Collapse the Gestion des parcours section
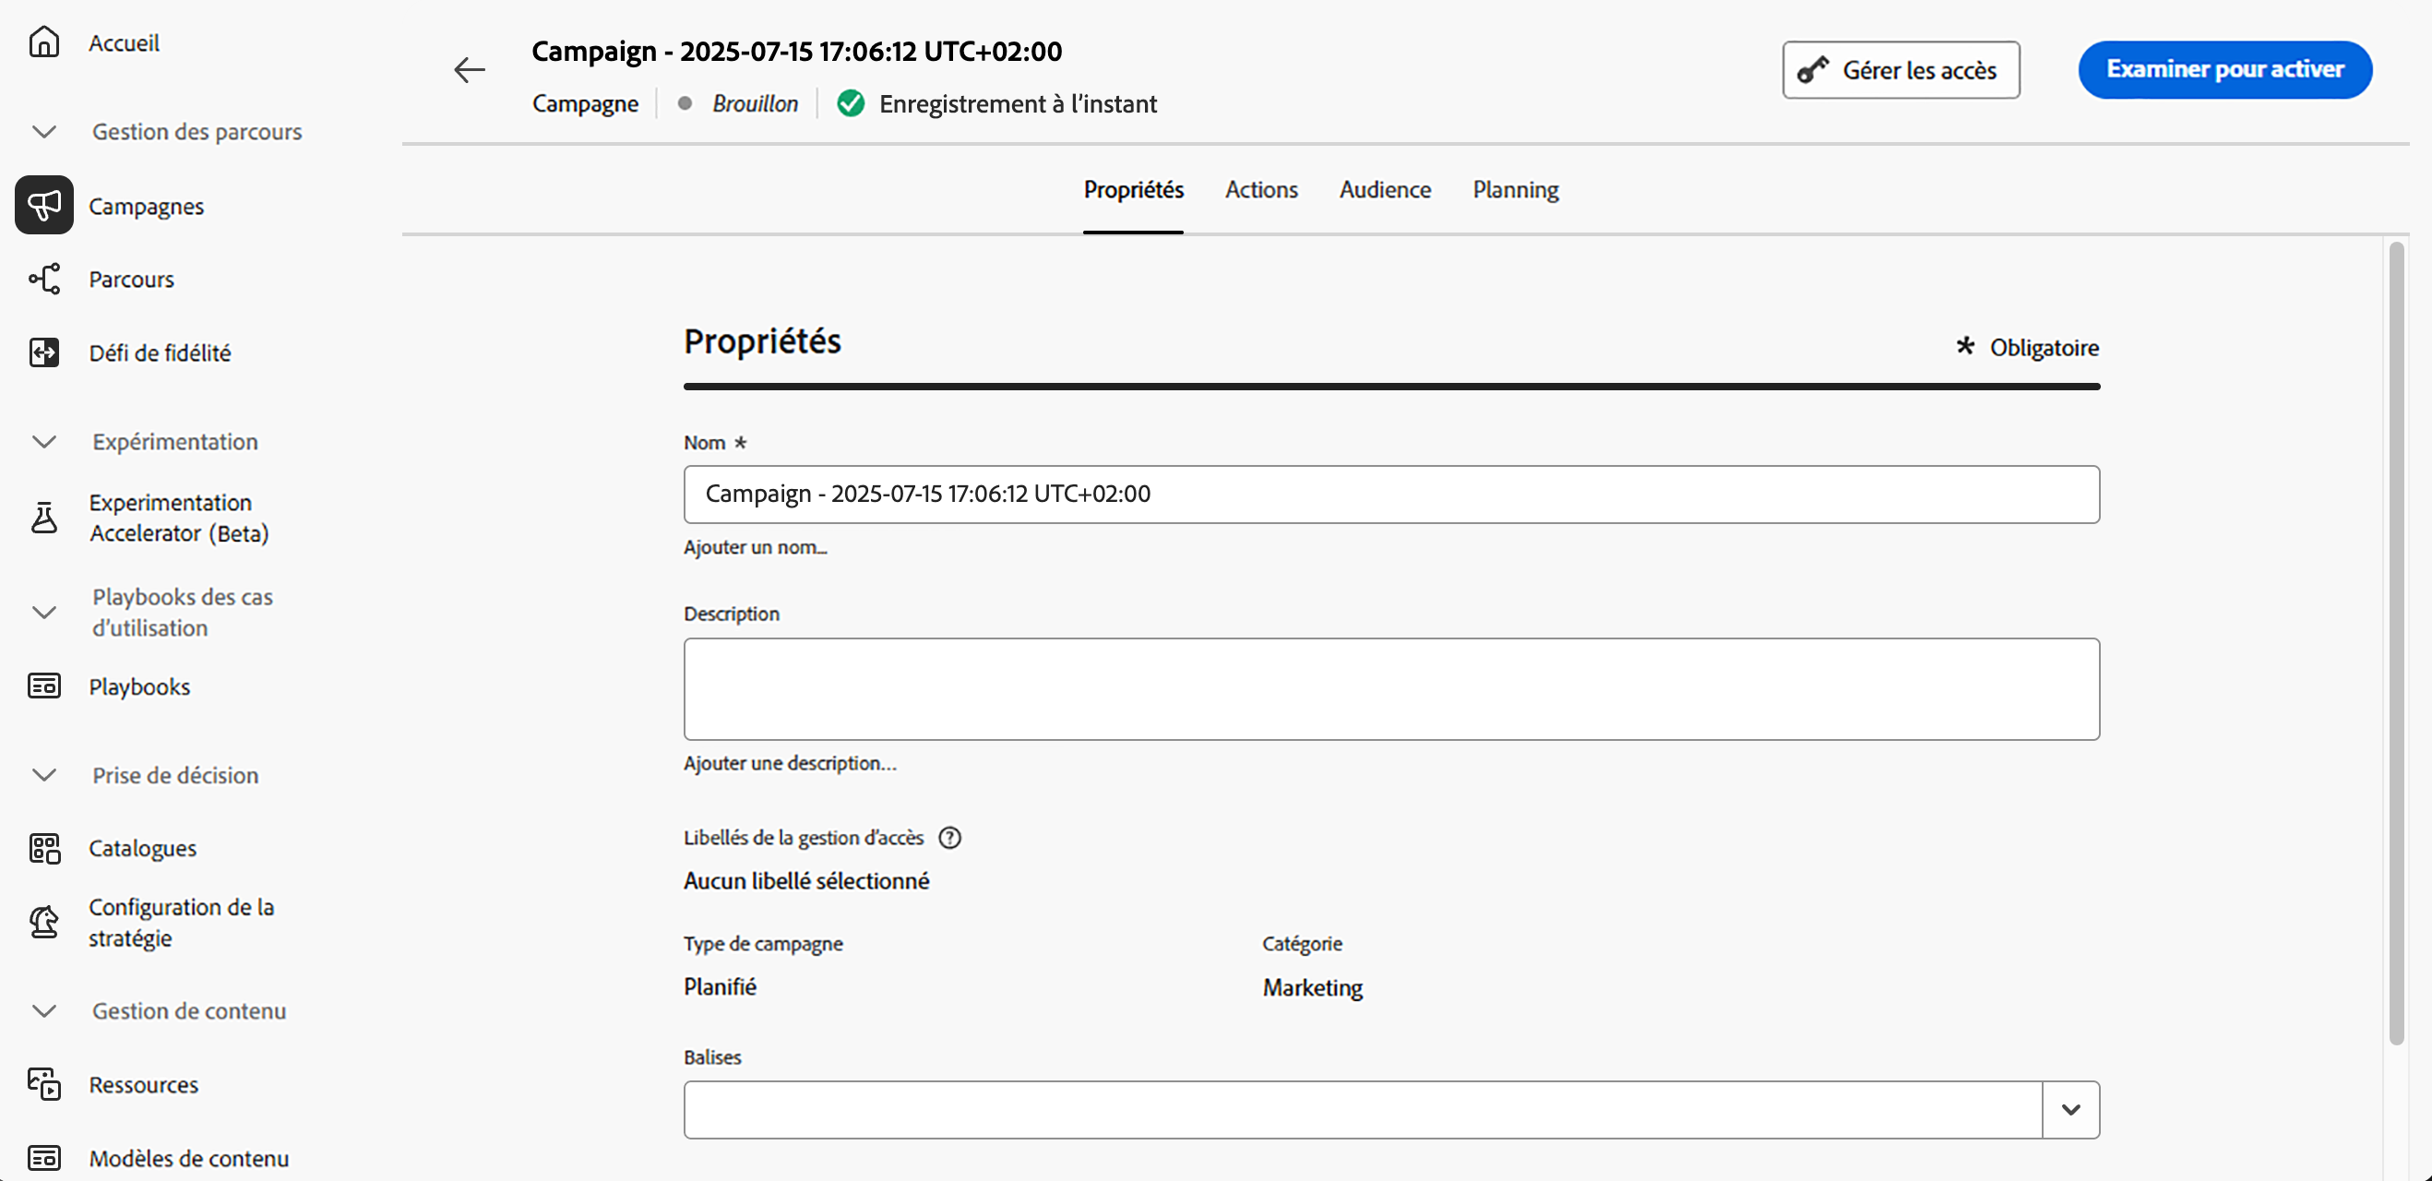 click(43, 131)
